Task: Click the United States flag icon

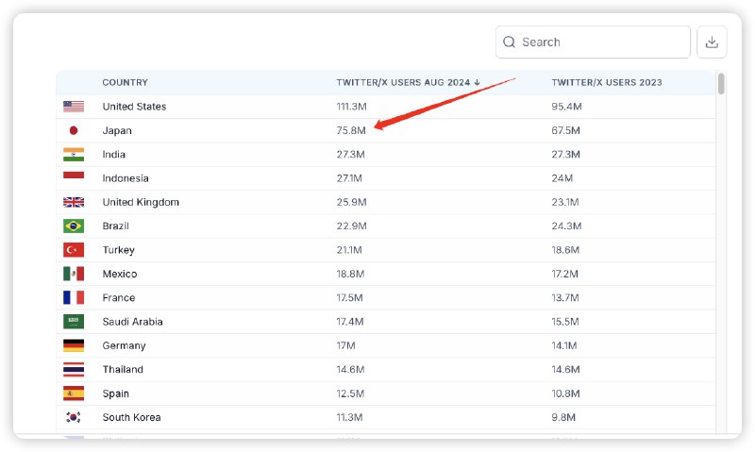Action: (x=74, y=107)
